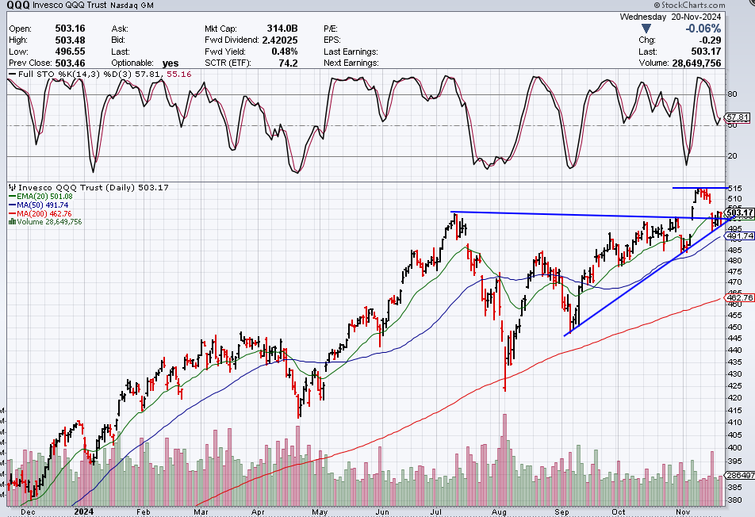The width and height of the screenshot is (755, 517).
Task: Click the Last Earnings label
Action: tap(351, 52)
